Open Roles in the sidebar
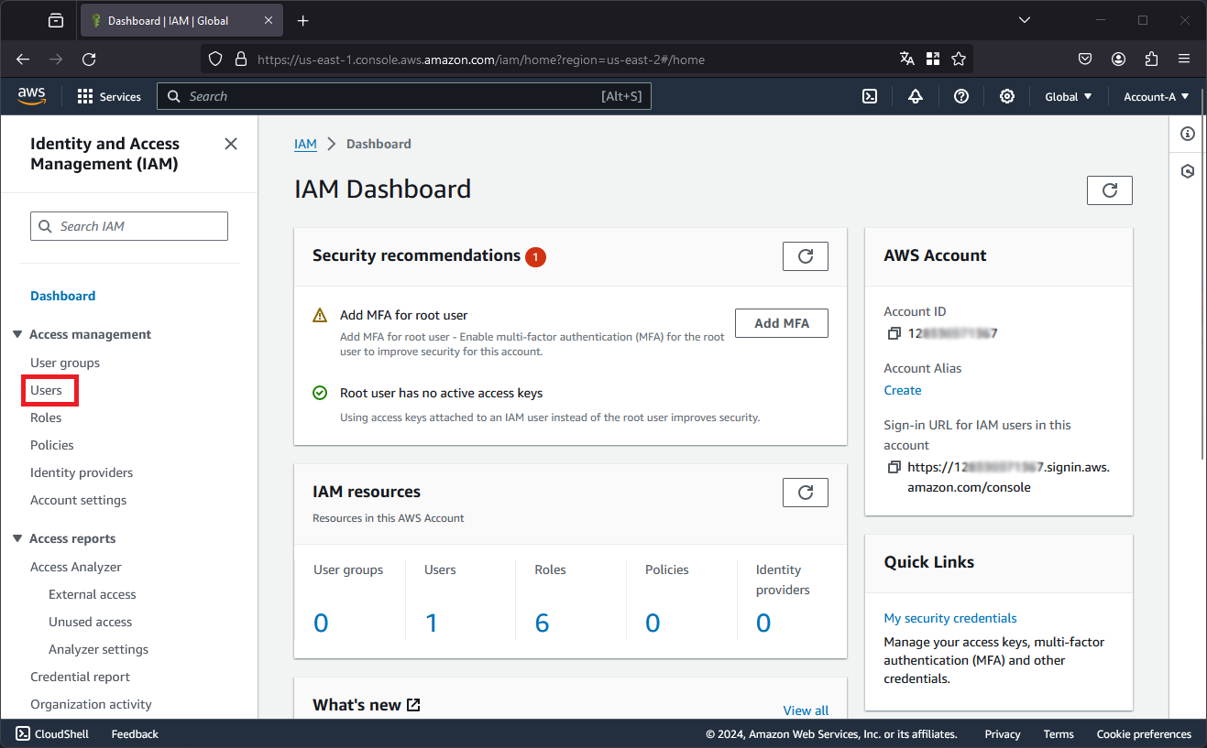The height and width of the screenshot is (748, 1207). [x=46, y=417]
